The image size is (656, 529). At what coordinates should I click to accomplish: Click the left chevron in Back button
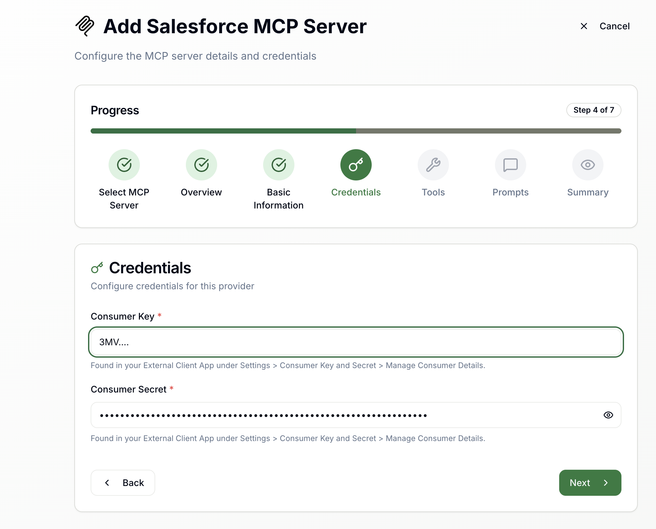(x=107, y=483)
